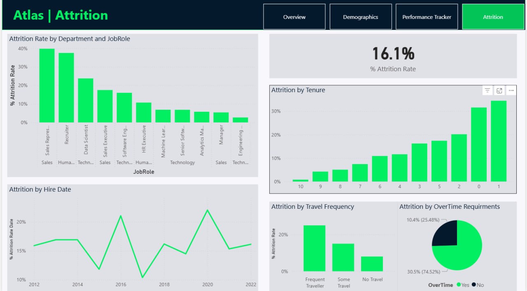Screen dimensions: 527x291
Task: Click 'Attrition by Travel Frequency' title
Action: coord(312,207)
